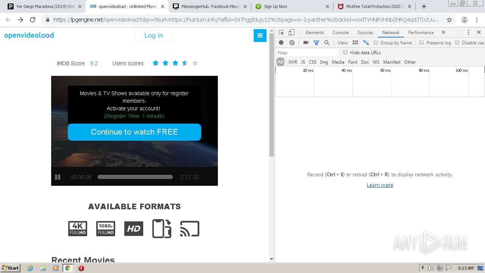Bookmark this page with the star icon
485x273 pixels.
point(449,20)
